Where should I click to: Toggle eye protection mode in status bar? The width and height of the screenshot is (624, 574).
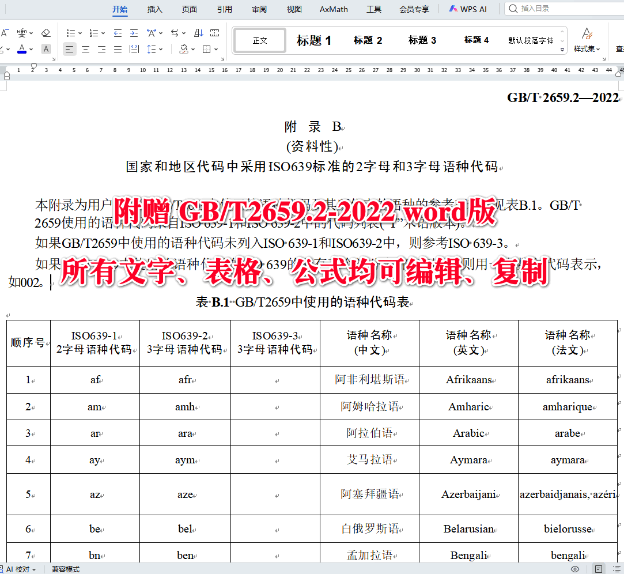click(x=574, y=568)
